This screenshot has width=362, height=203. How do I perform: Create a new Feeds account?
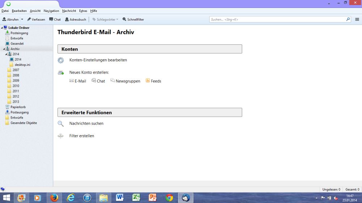(153, 81)
